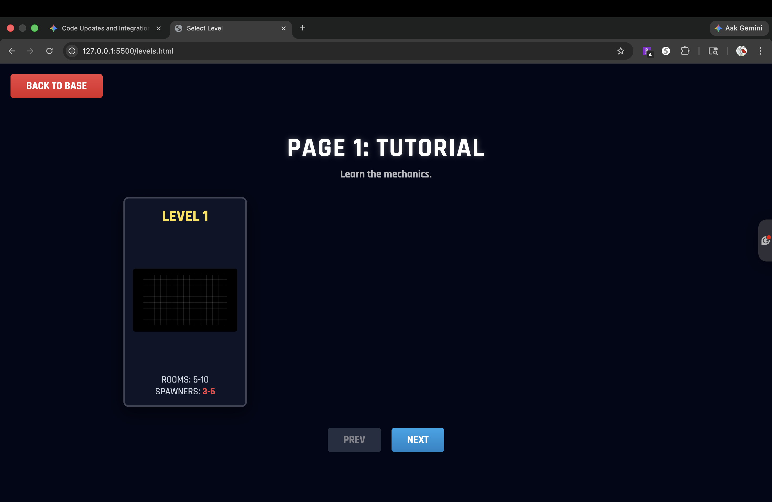This screenshot has width=772, height=502.
Task: Go to the NEXT level page
Action: (418, 440)
